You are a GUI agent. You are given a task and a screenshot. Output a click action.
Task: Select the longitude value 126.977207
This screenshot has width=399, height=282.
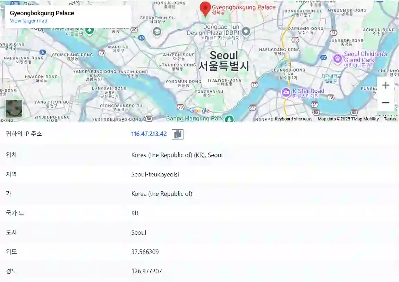pyautogui.click(x=146, y=271)
